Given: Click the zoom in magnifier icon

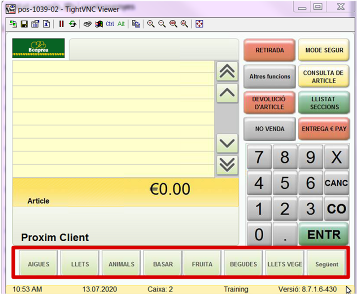Looking at the screenshot, I should coord(151,24).
